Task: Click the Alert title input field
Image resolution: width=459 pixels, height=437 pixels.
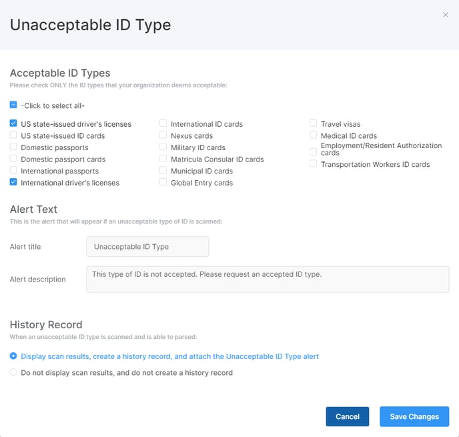Action: click(x=147, y=247)
